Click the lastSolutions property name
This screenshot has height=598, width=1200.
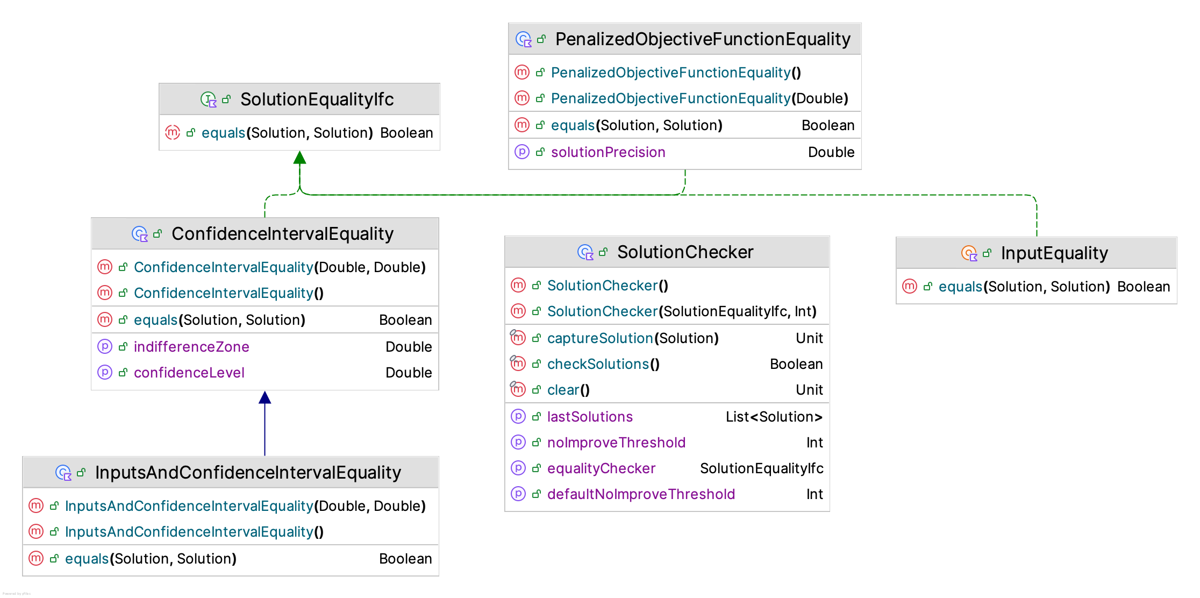coord(590,417)
